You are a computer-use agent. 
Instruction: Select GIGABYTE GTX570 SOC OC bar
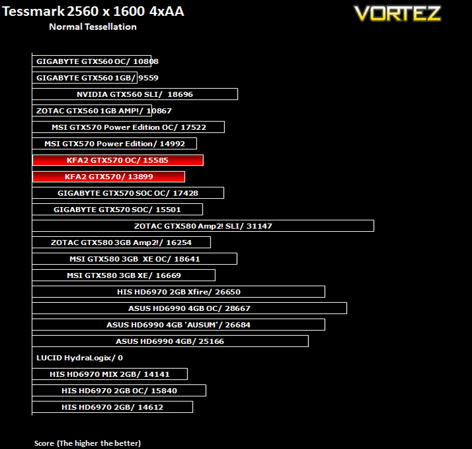click(128, 193)
